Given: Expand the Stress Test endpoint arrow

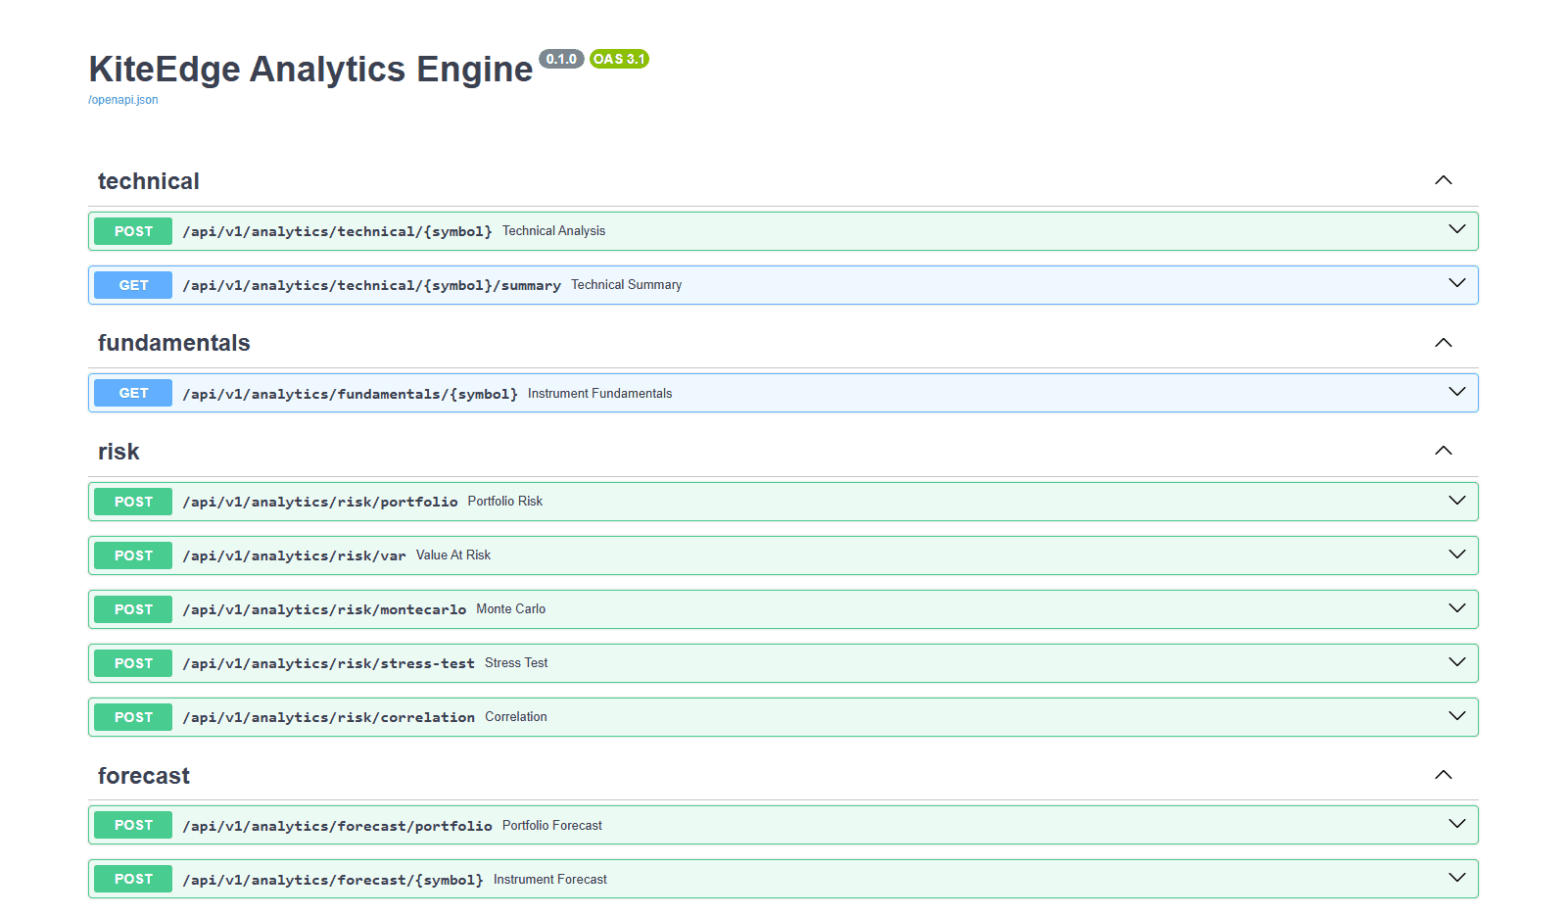Looking at the screenshot, I should (1457, 662).
